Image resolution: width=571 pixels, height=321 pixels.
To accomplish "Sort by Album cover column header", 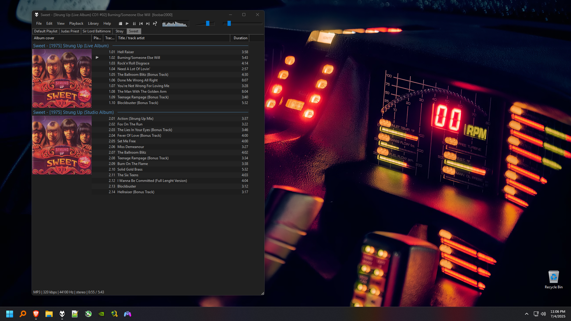I will [x=62, y=38].
